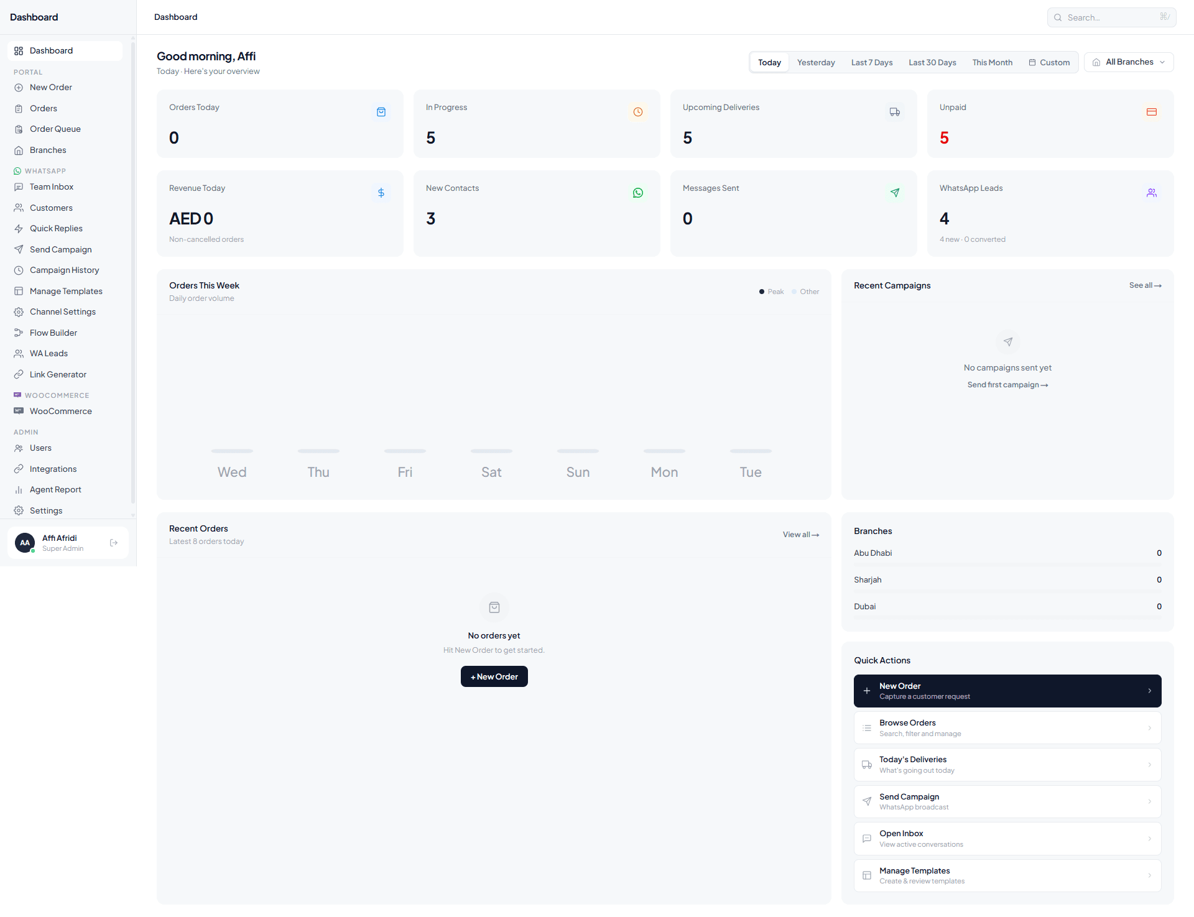Image resolution: width=1194 pixels, height=917 pixels.
Task: Click the Browse Orders chevron arrow
Action: tap(1149, 728)
